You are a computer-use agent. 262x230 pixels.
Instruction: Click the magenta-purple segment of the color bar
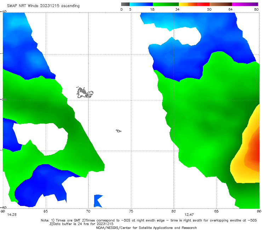click(245, 4)
